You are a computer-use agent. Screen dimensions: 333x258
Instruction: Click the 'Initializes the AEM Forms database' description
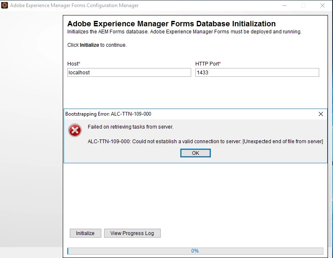pos(184,32)
